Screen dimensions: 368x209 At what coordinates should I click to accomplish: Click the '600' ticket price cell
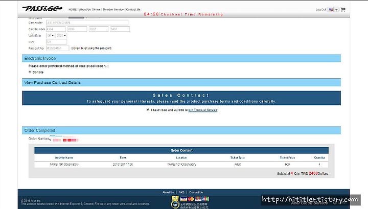pos(287,165)
